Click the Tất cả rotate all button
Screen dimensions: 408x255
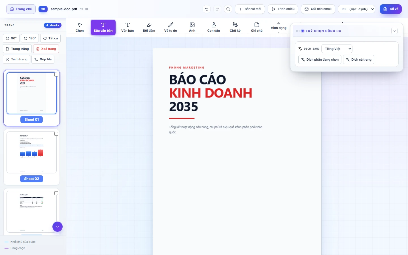click(x=50, y=38)
